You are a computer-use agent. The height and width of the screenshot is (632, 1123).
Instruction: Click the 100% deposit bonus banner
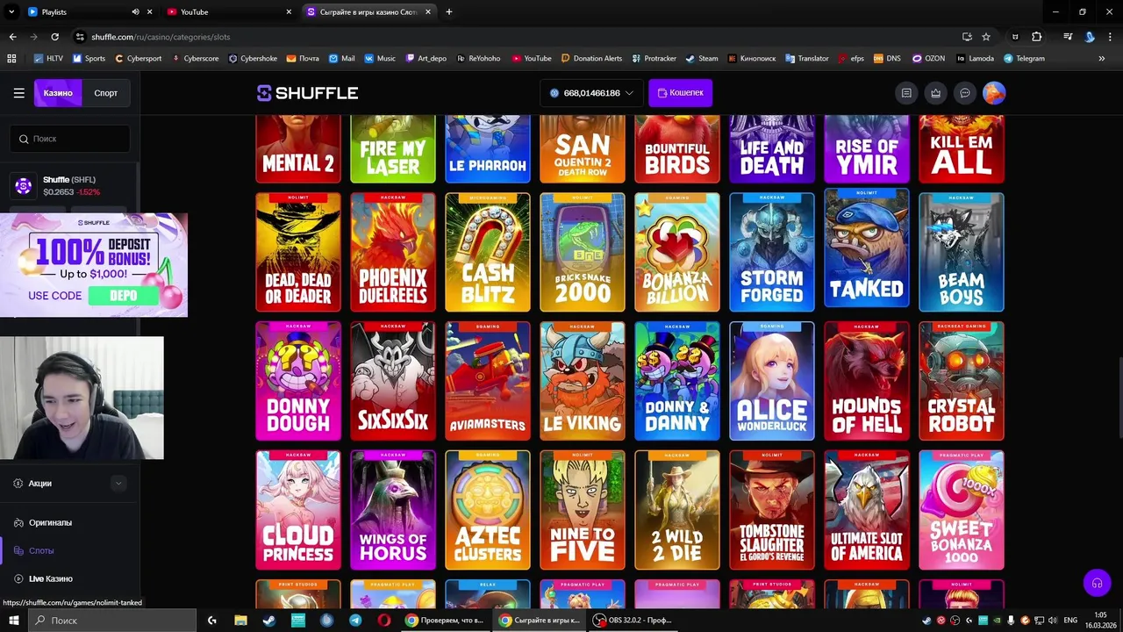pyautogui.click(x=94, y=265)
